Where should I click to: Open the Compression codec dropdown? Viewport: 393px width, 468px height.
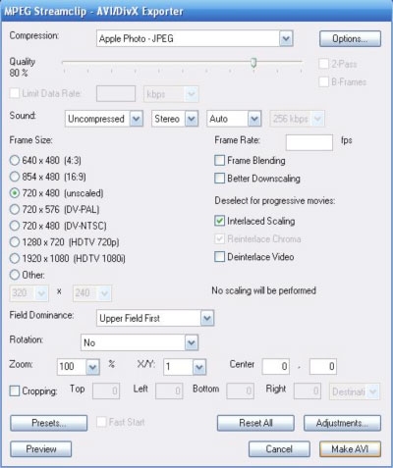pos(195,38)
